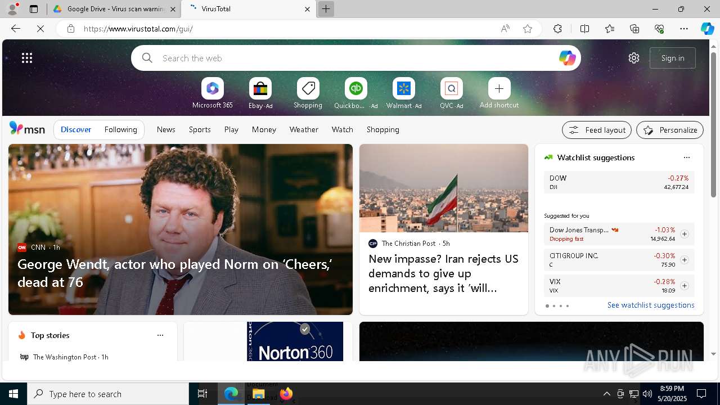
Task: Open the Sports section
Action: 200,129
